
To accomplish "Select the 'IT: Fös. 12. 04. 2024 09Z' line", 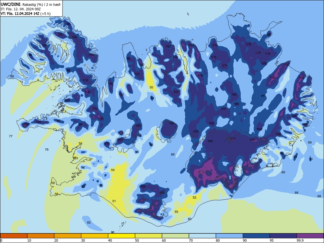I will tap(21, 9).
